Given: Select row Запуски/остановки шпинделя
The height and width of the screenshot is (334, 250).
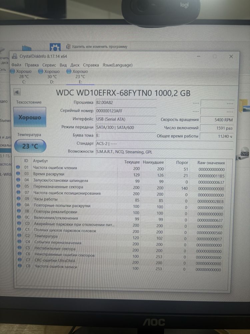Looking at the screenshot, I should 120,181.
